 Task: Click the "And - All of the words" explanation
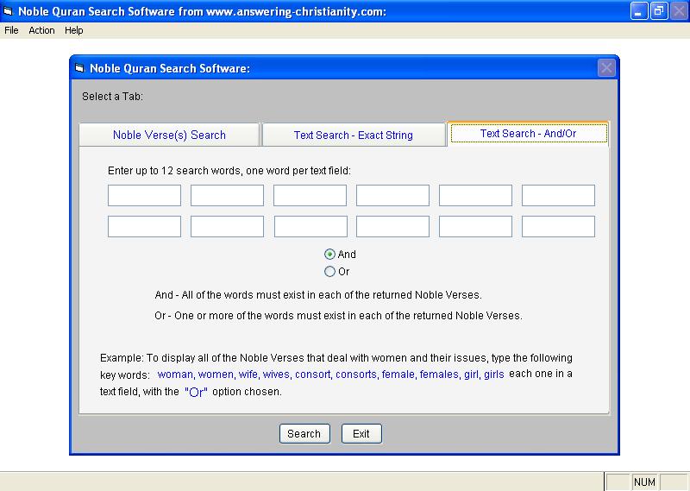tap(318, 295)
